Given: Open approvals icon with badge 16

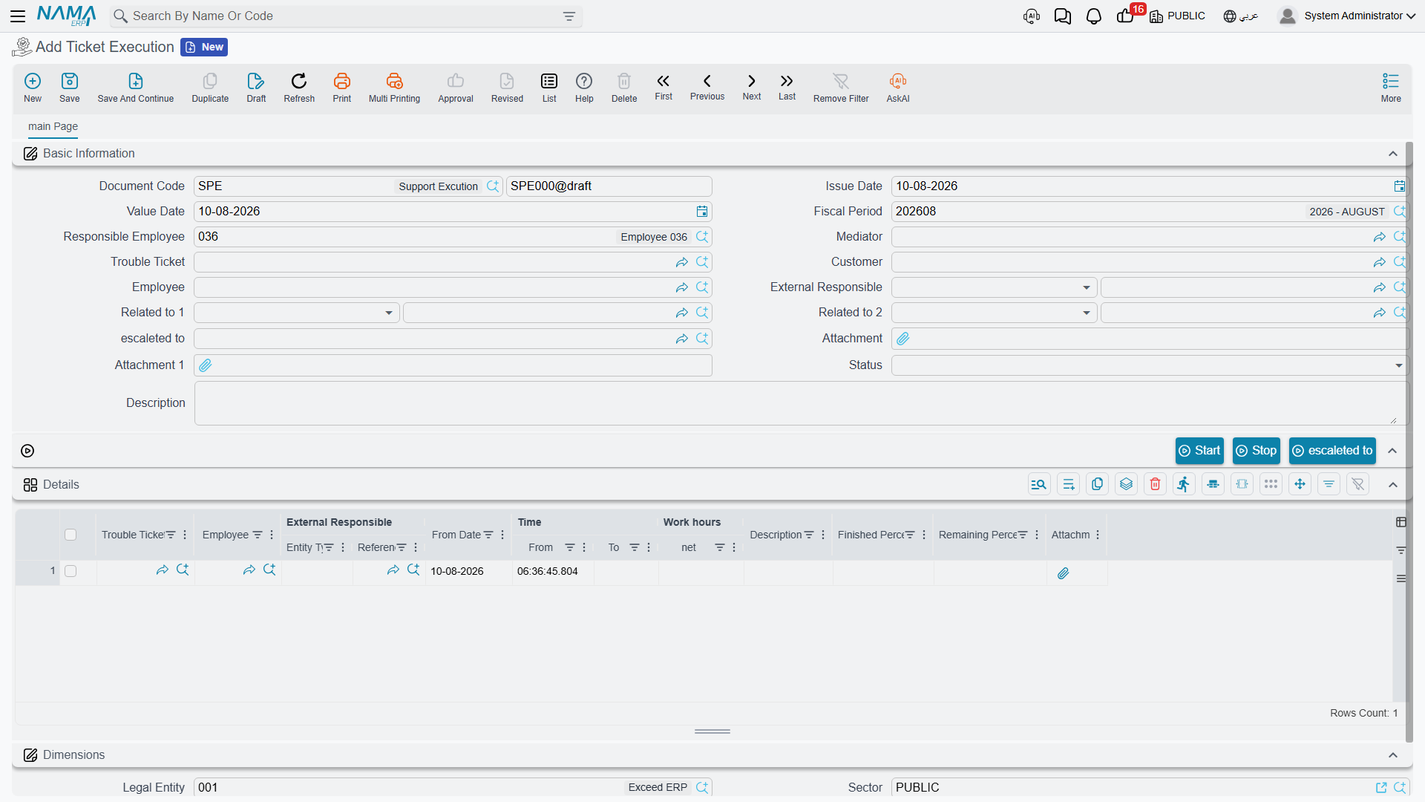Looking at the screenshot, I should coord(1125,16).
